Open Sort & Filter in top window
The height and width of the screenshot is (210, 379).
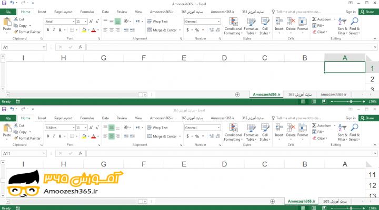point(342,26)
